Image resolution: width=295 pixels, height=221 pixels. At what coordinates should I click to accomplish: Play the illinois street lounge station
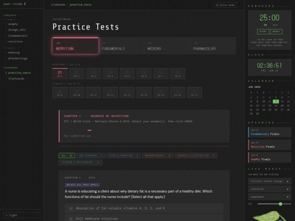pyautogui.click(x=269, y=181)
